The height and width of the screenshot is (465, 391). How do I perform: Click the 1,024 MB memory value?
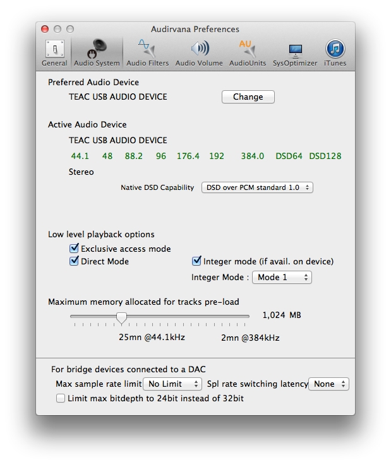tap(282, 315)
